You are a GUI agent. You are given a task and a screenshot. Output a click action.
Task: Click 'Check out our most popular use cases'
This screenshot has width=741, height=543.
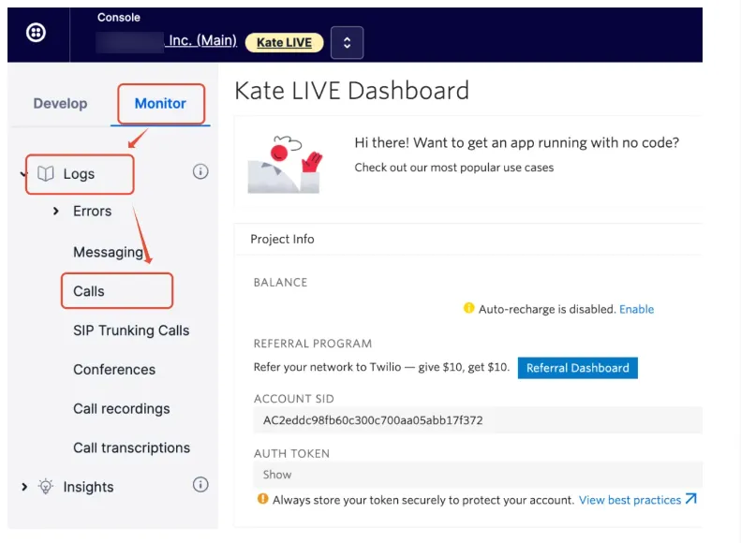454,168
